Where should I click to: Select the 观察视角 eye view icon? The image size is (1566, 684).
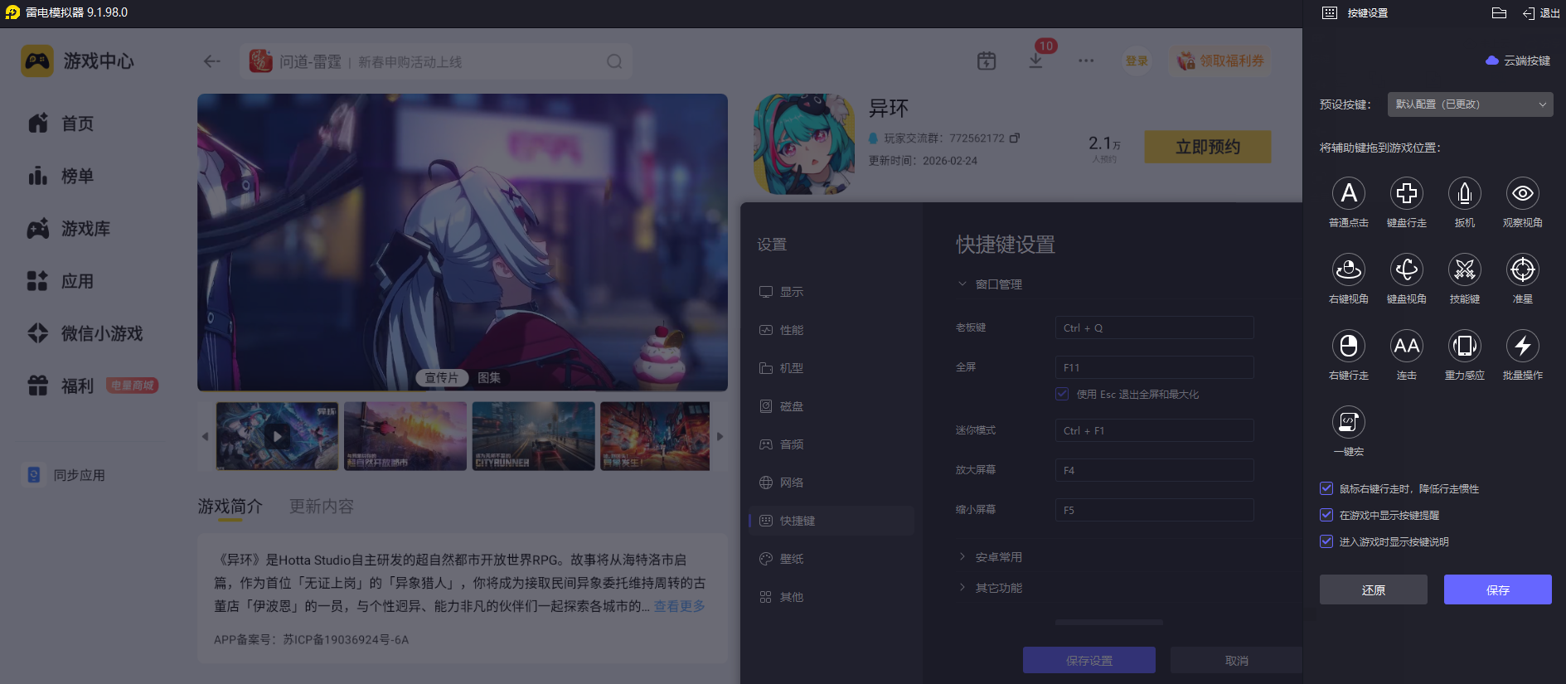[x=1523, y=193]
